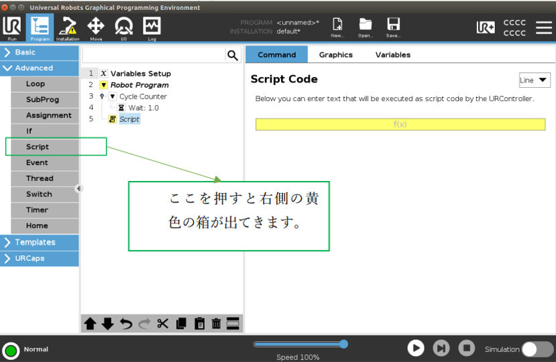Insert a SubProg node

(x=45, y=100)
